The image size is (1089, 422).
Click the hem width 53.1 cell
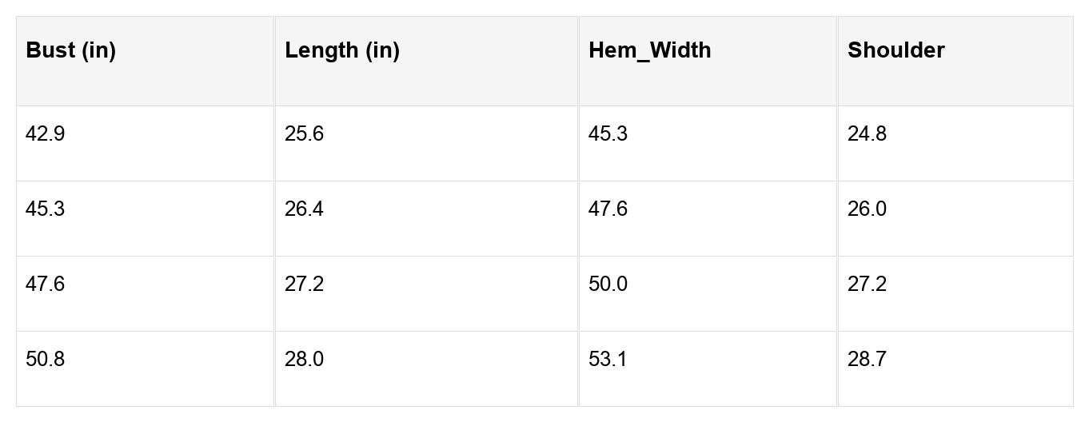pyautogui.click(x=608, y=360)
